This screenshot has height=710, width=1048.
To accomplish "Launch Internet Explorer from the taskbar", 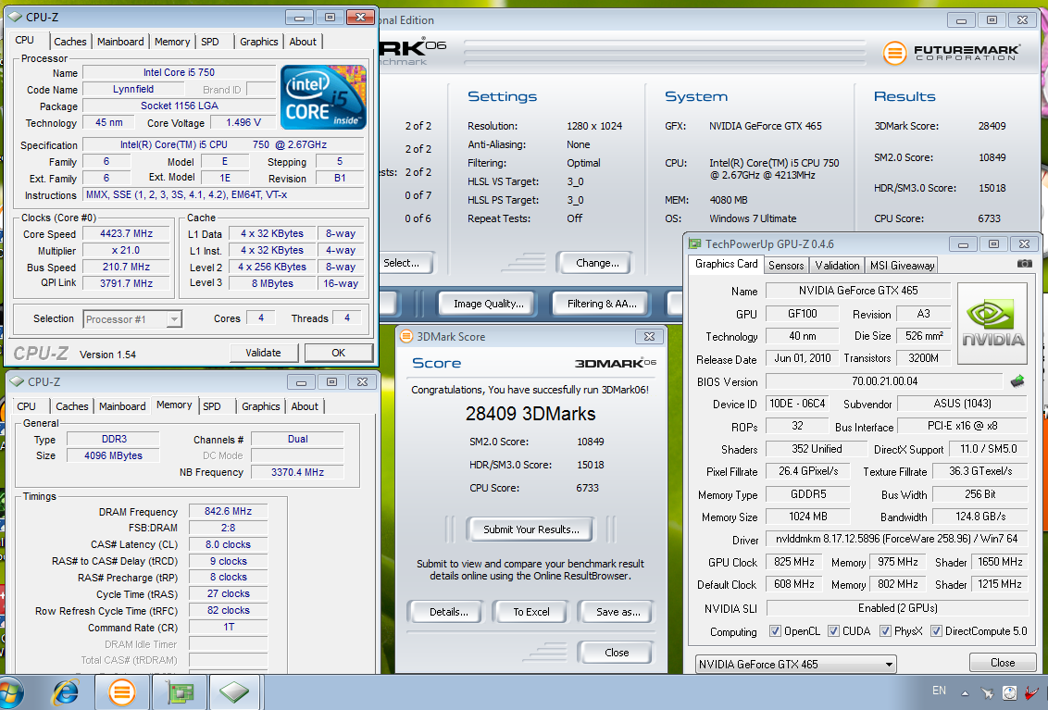I will [x=65, y=692].
